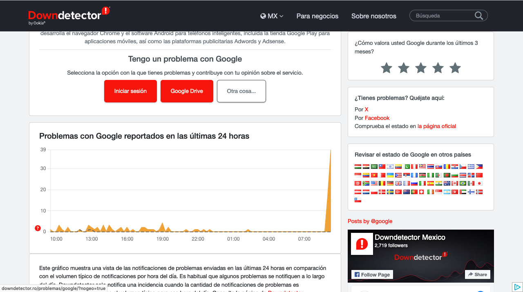Select the Portugal flag
523x292 pixels.
[414, 192]
